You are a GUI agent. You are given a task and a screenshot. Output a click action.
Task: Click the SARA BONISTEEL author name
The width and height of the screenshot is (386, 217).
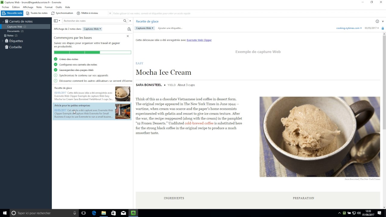point(149,85)
